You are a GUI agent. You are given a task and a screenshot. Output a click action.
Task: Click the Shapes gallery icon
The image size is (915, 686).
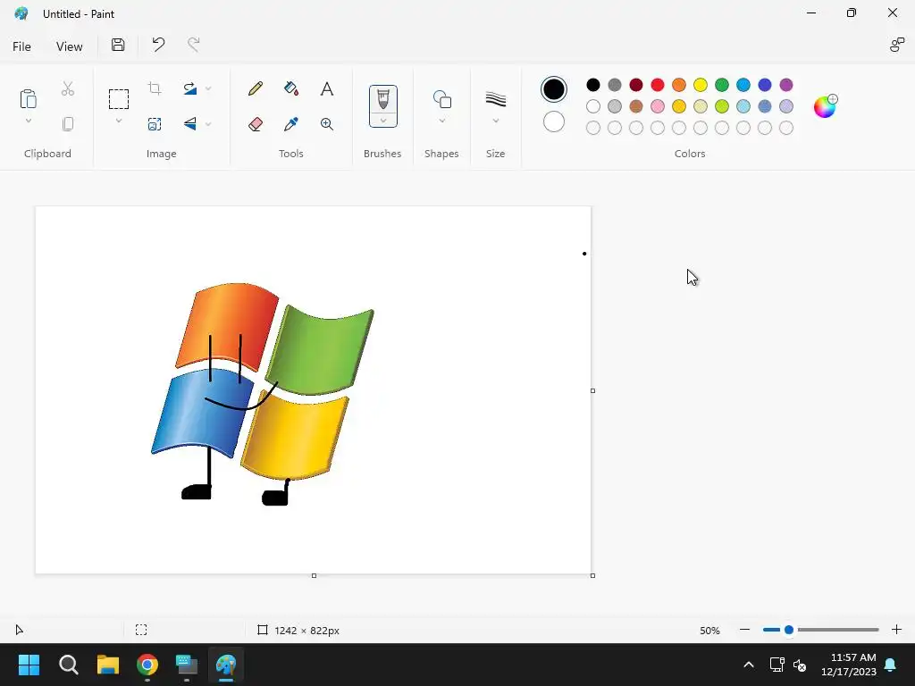(x=441, y=99)
